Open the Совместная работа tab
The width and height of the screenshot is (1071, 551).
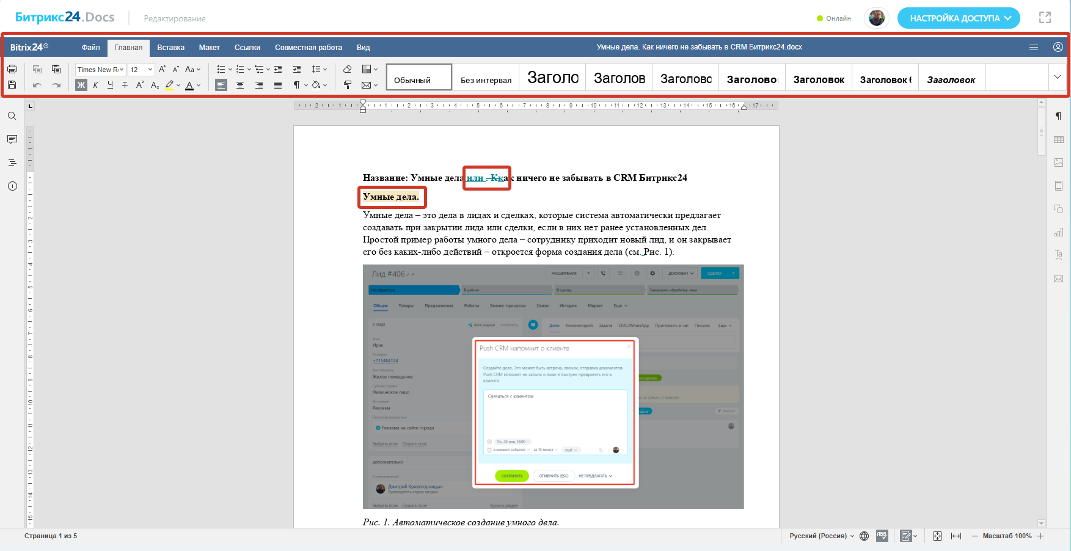pos(309,47)
